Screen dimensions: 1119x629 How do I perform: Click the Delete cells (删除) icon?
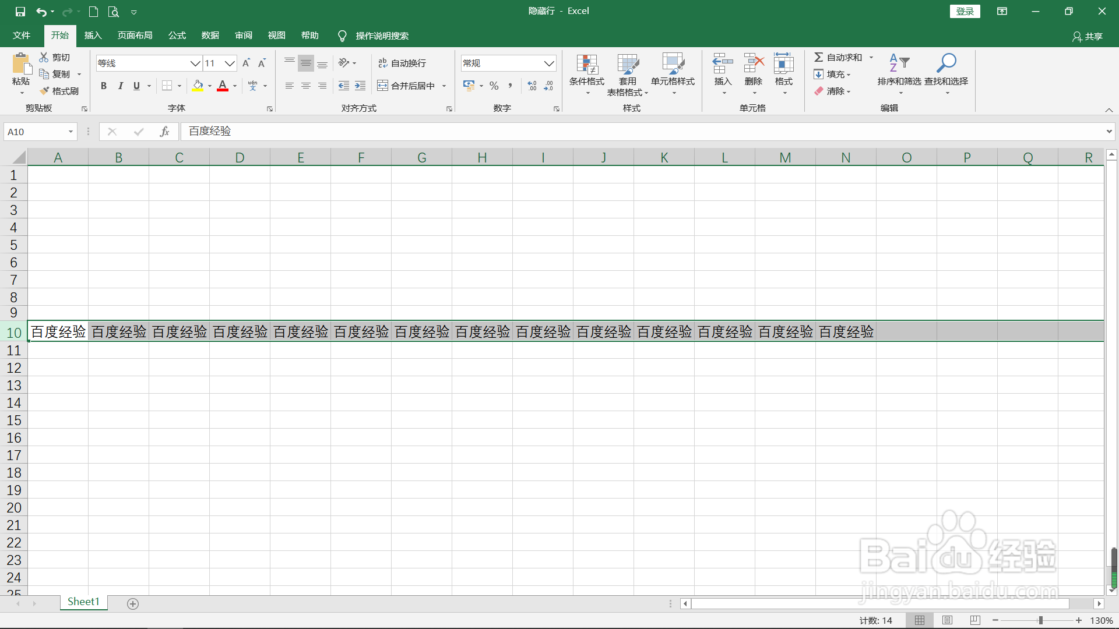754,63
